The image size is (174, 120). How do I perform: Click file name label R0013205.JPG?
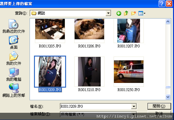click(50, 46)
